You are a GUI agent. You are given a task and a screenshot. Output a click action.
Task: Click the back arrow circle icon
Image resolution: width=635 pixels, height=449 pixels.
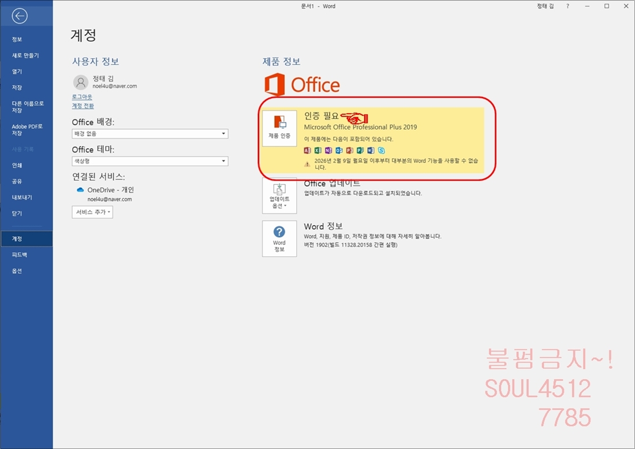click(20, 16)
